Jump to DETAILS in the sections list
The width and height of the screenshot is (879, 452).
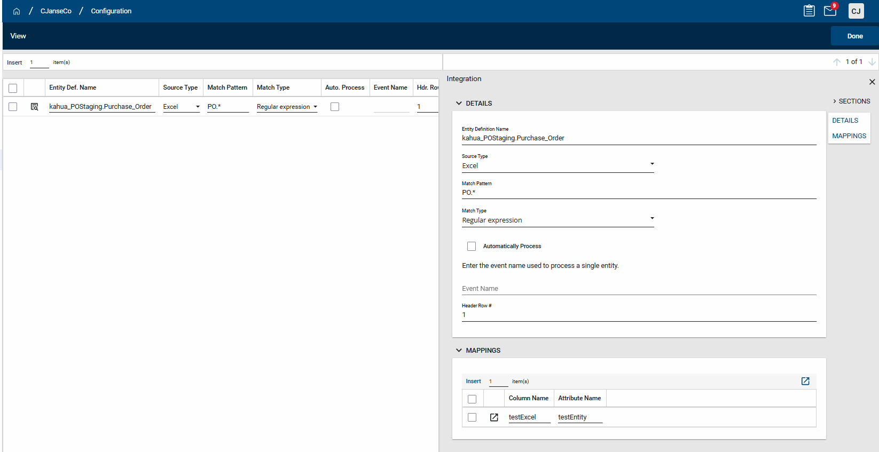[x=845, y=121]
